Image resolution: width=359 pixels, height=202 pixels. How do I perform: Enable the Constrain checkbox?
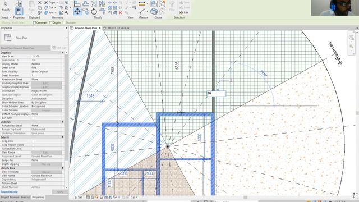(x=35, y=22)
